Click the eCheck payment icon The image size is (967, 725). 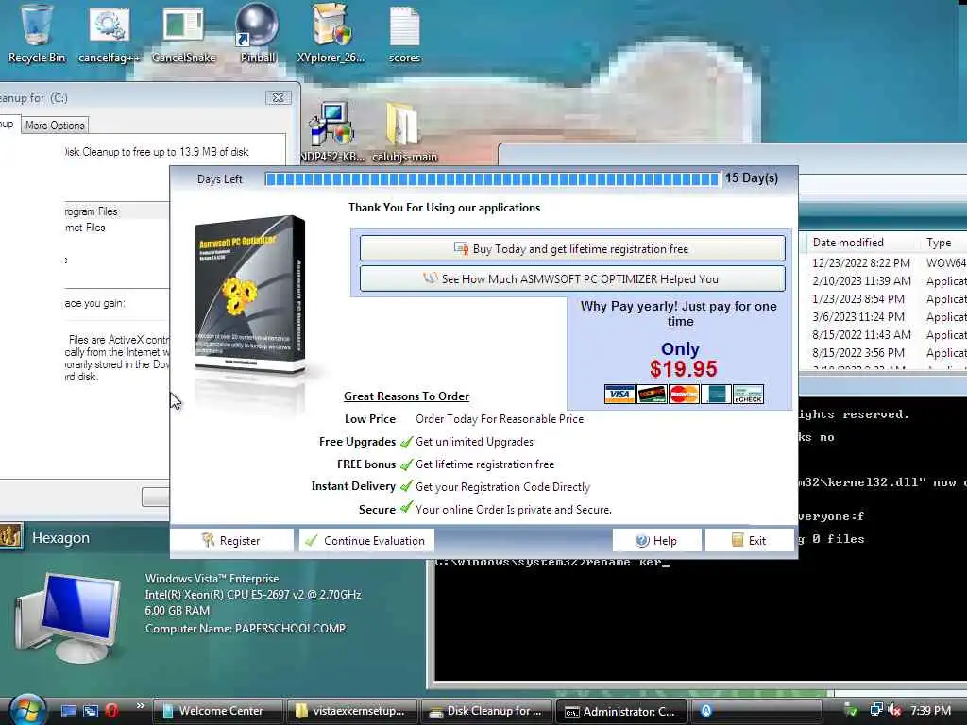[748, 394]
